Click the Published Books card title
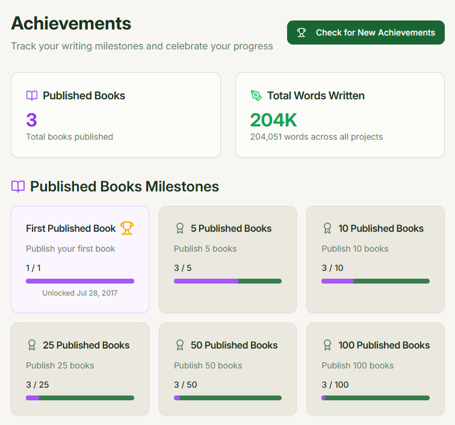 click(x=84, y=96)
